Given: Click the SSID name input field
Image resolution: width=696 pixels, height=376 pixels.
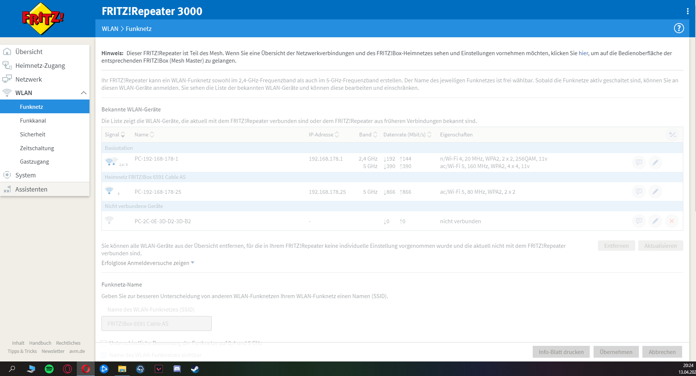Looking at the screenshot, I should pos(157,323).
